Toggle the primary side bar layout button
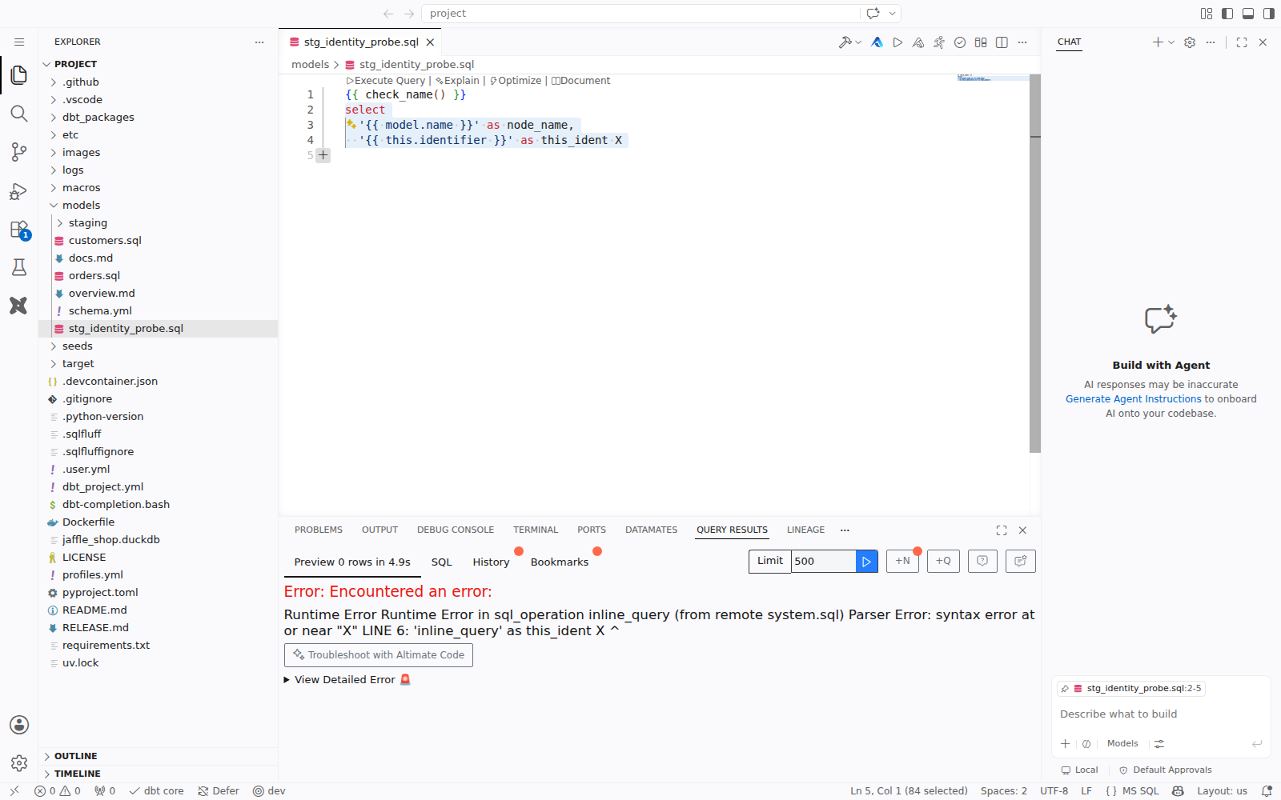The height and width of the screenshot is (800, 1281). click(1227, 14)
